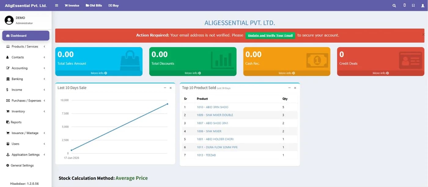Click Update and Verify Your Email button

tap(270, 36)
